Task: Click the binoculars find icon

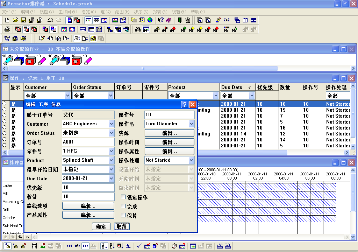Action: pos(138,29)
